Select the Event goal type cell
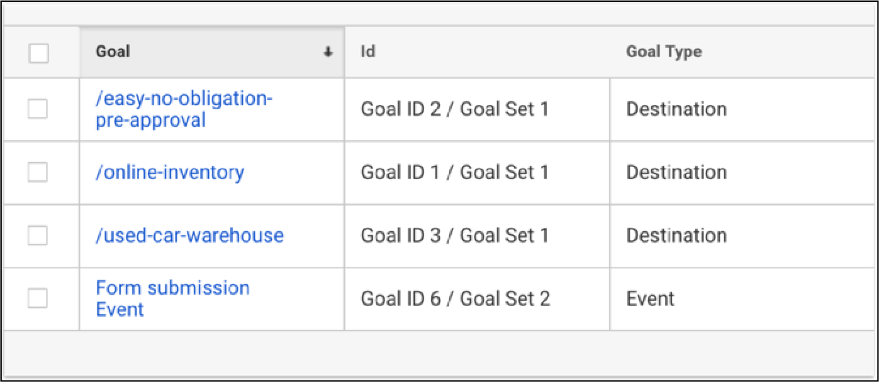The height and width of the screenshot is (382, 879). point(742,298)
